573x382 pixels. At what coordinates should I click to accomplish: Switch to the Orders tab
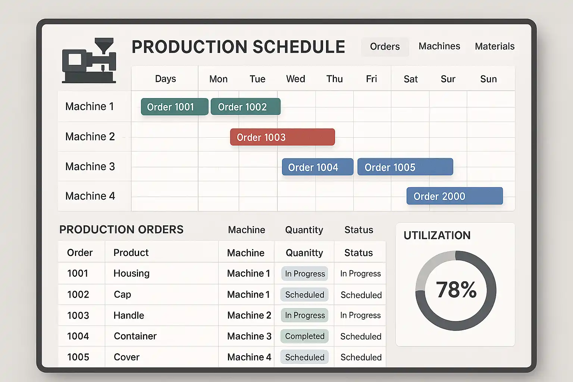(x=385, y=47)
